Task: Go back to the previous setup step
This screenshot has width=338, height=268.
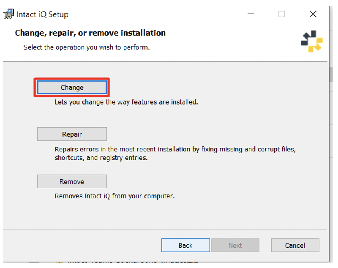Action: 185,245
